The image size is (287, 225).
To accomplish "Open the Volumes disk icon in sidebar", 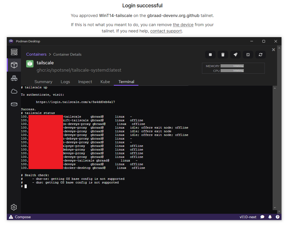I will [14, 104].
